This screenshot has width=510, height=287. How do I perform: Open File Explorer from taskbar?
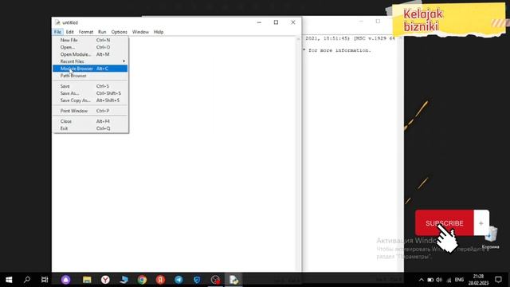(87, 280)
